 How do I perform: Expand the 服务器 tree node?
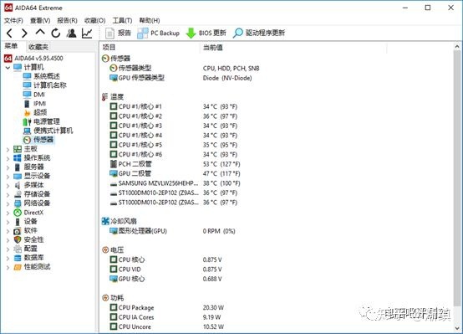click(8, 167)
